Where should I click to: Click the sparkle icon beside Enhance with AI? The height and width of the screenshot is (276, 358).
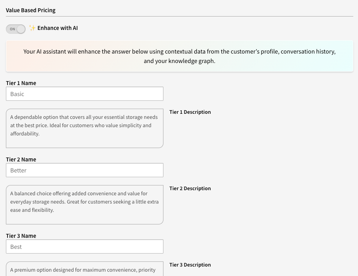(32, 28)
